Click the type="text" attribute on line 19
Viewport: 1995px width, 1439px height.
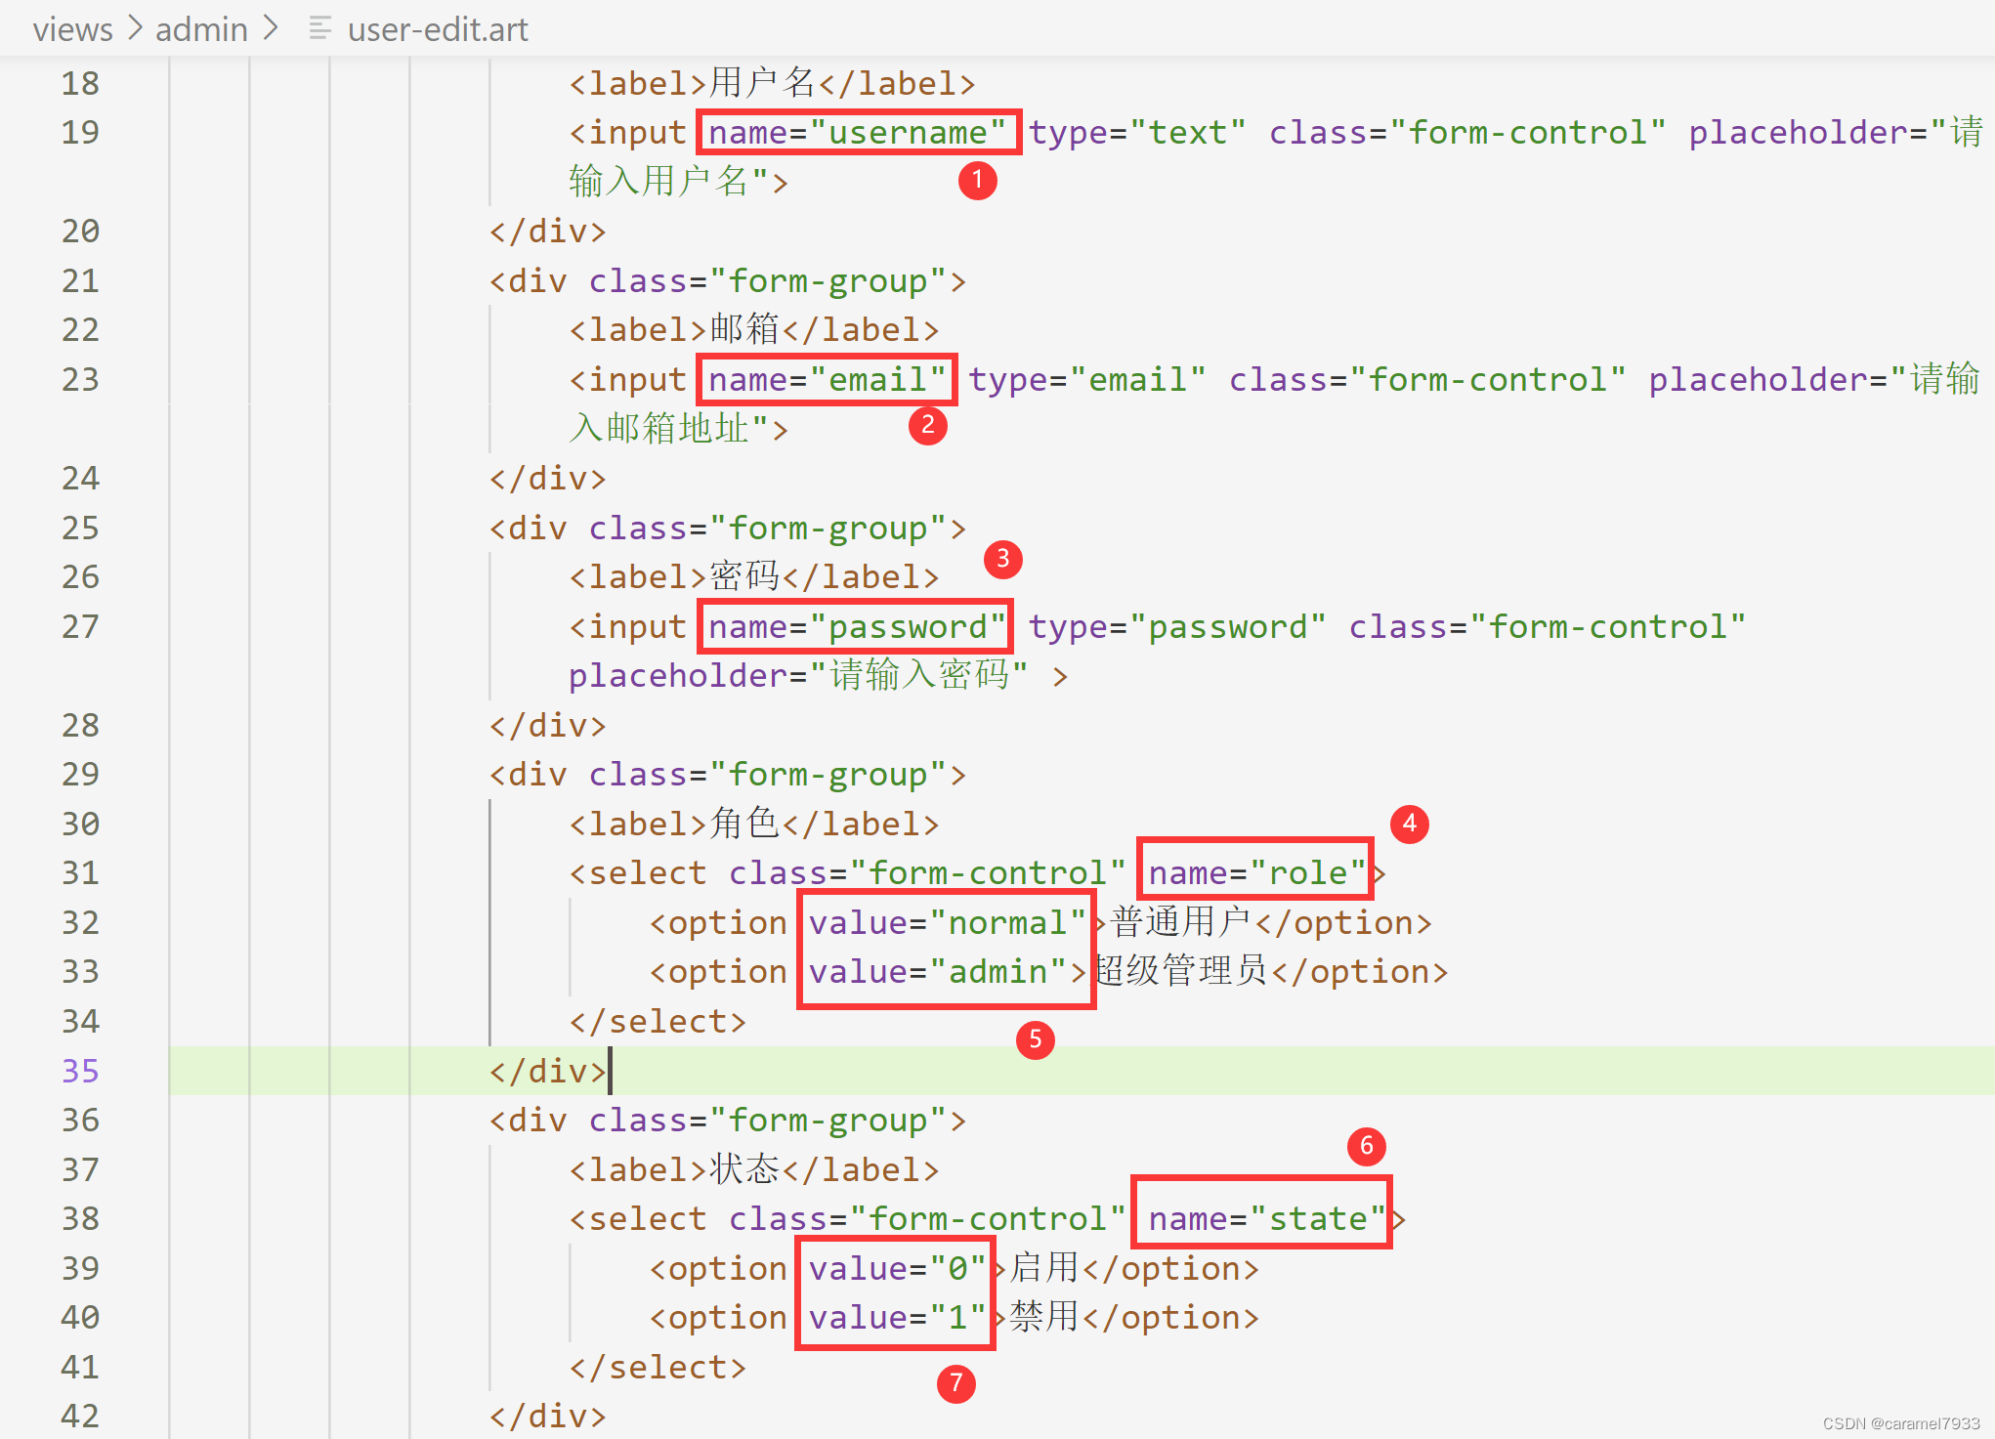[x=1137, y=133]
